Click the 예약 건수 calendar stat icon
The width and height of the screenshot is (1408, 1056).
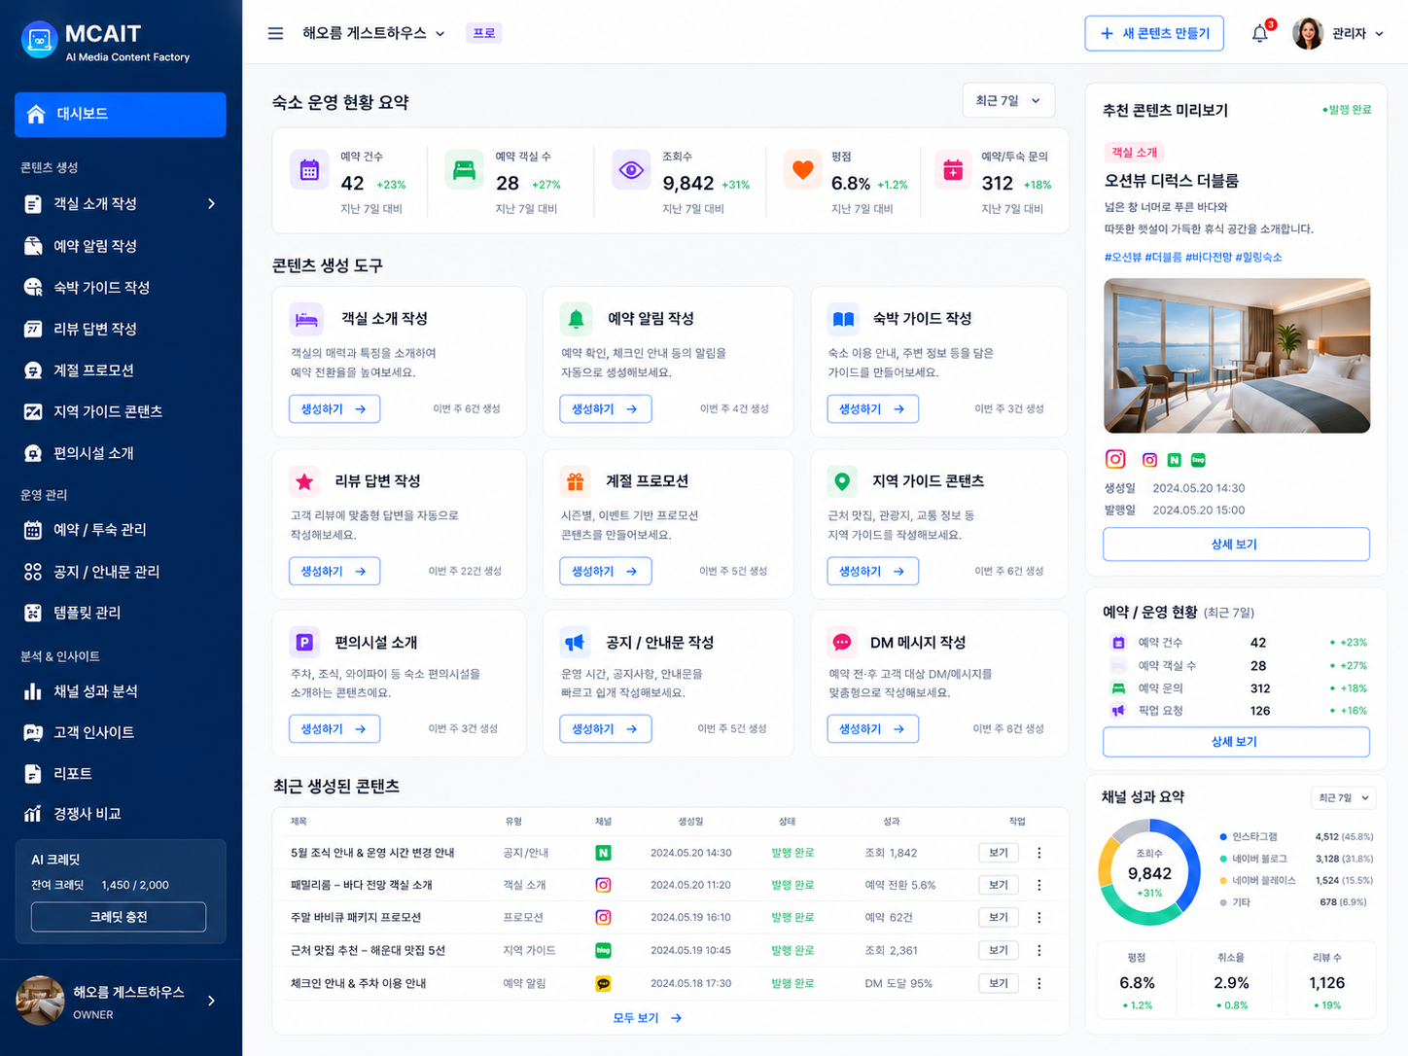[x=309, y=170]
